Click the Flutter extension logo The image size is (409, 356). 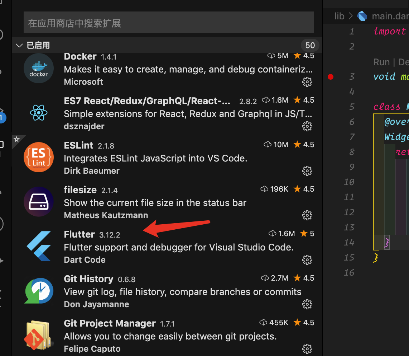point(39,246)
